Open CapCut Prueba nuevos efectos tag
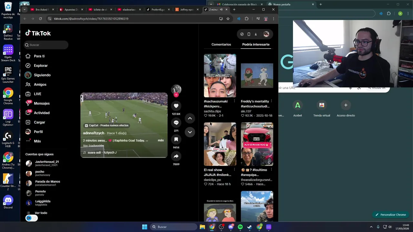 coord(106,125)
